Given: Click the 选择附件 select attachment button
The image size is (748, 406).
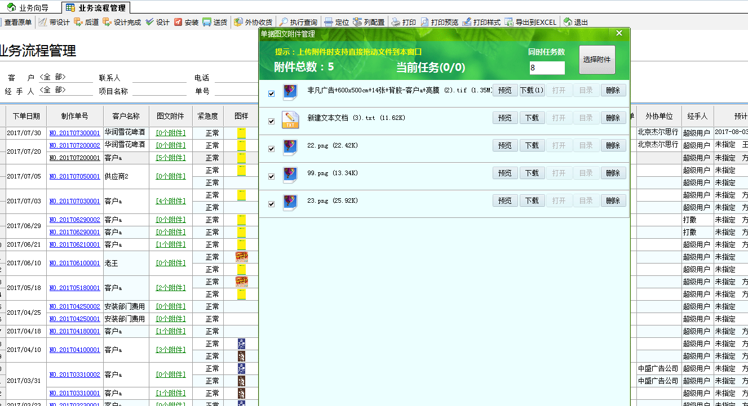Looking at the screenshot, I should 597,60.
